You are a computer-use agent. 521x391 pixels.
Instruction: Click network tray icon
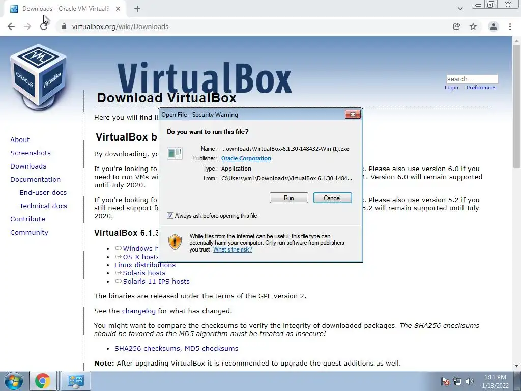[457, 381]
